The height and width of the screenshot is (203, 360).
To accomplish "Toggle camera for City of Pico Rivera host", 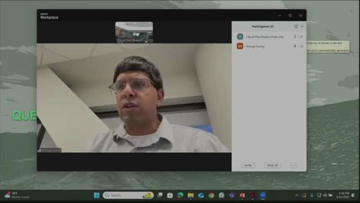I will click(301, 37).
